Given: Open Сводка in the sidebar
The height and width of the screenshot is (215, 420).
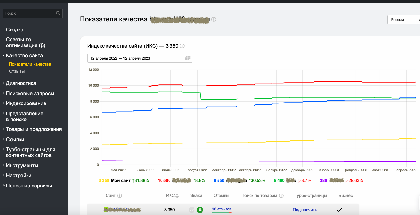Looking at the screenshot, I should tap(15, 29).
